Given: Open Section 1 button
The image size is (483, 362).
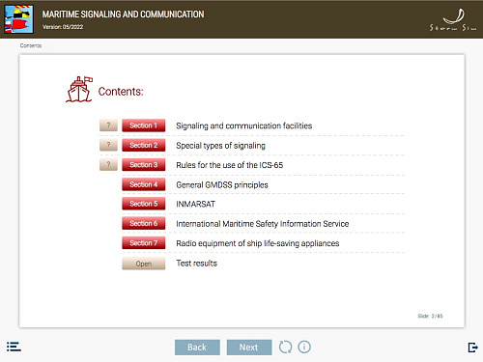Looking at the screenshot, I should (x=144, y=125).
